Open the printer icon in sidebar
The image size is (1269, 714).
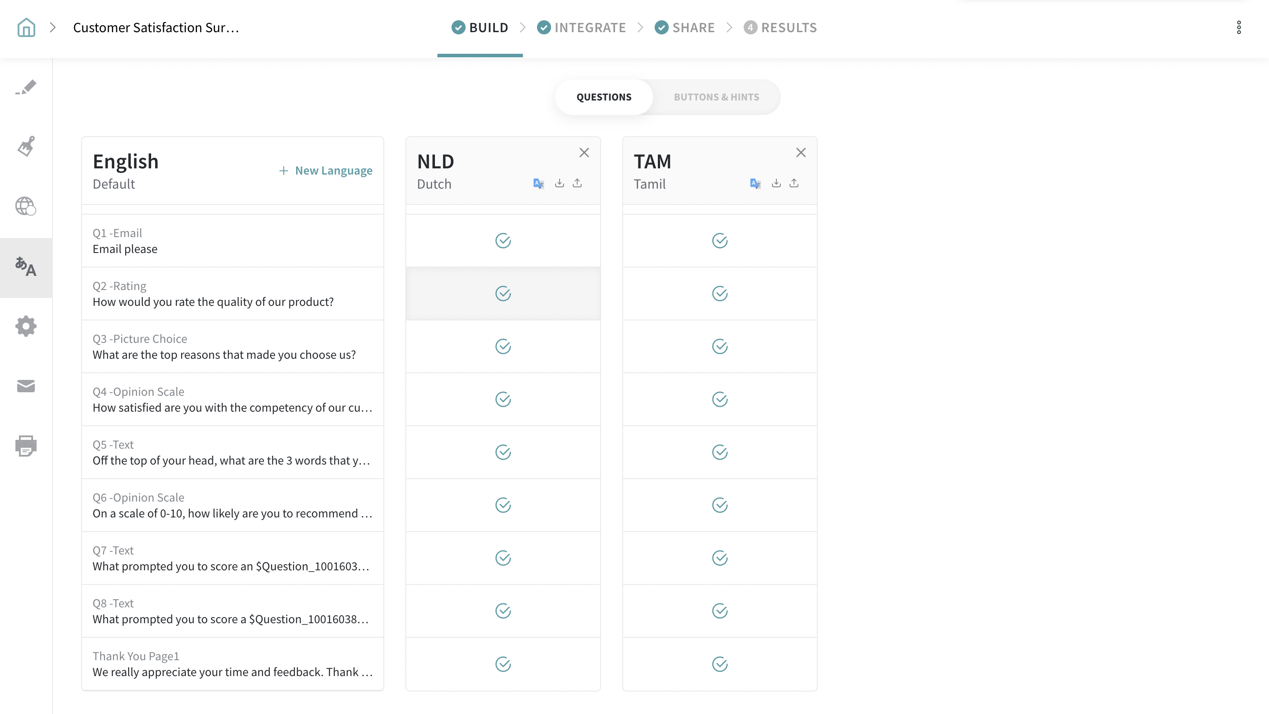26,446
